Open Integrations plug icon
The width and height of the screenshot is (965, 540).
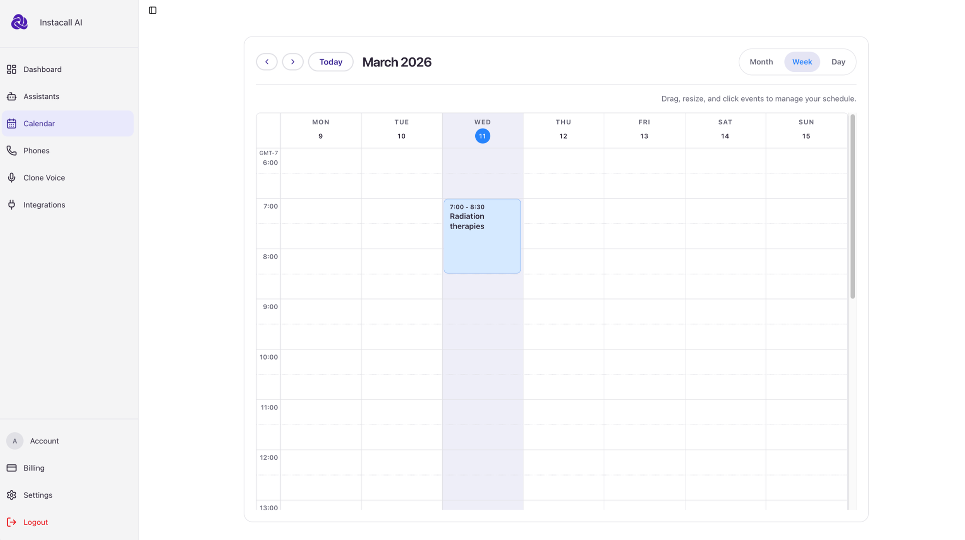12,204
